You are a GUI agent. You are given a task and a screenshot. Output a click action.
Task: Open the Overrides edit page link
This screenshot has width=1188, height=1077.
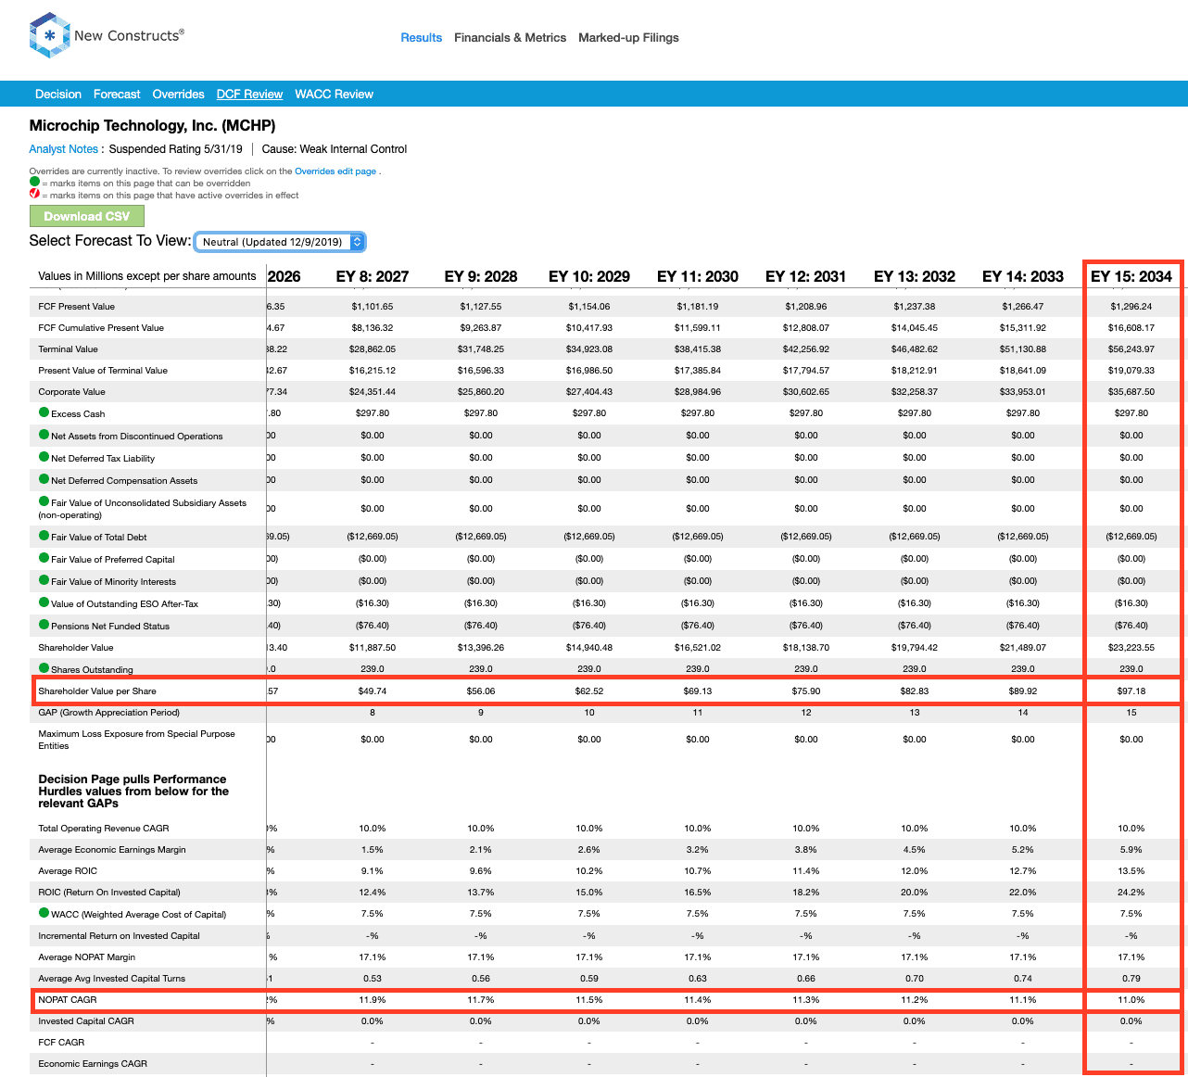point(335,171)
